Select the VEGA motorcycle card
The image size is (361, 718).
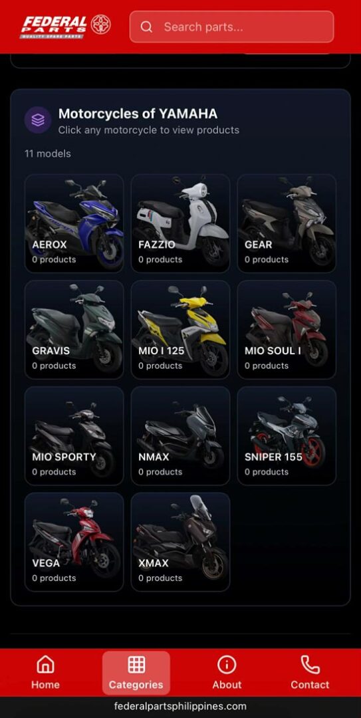point(74,542)
